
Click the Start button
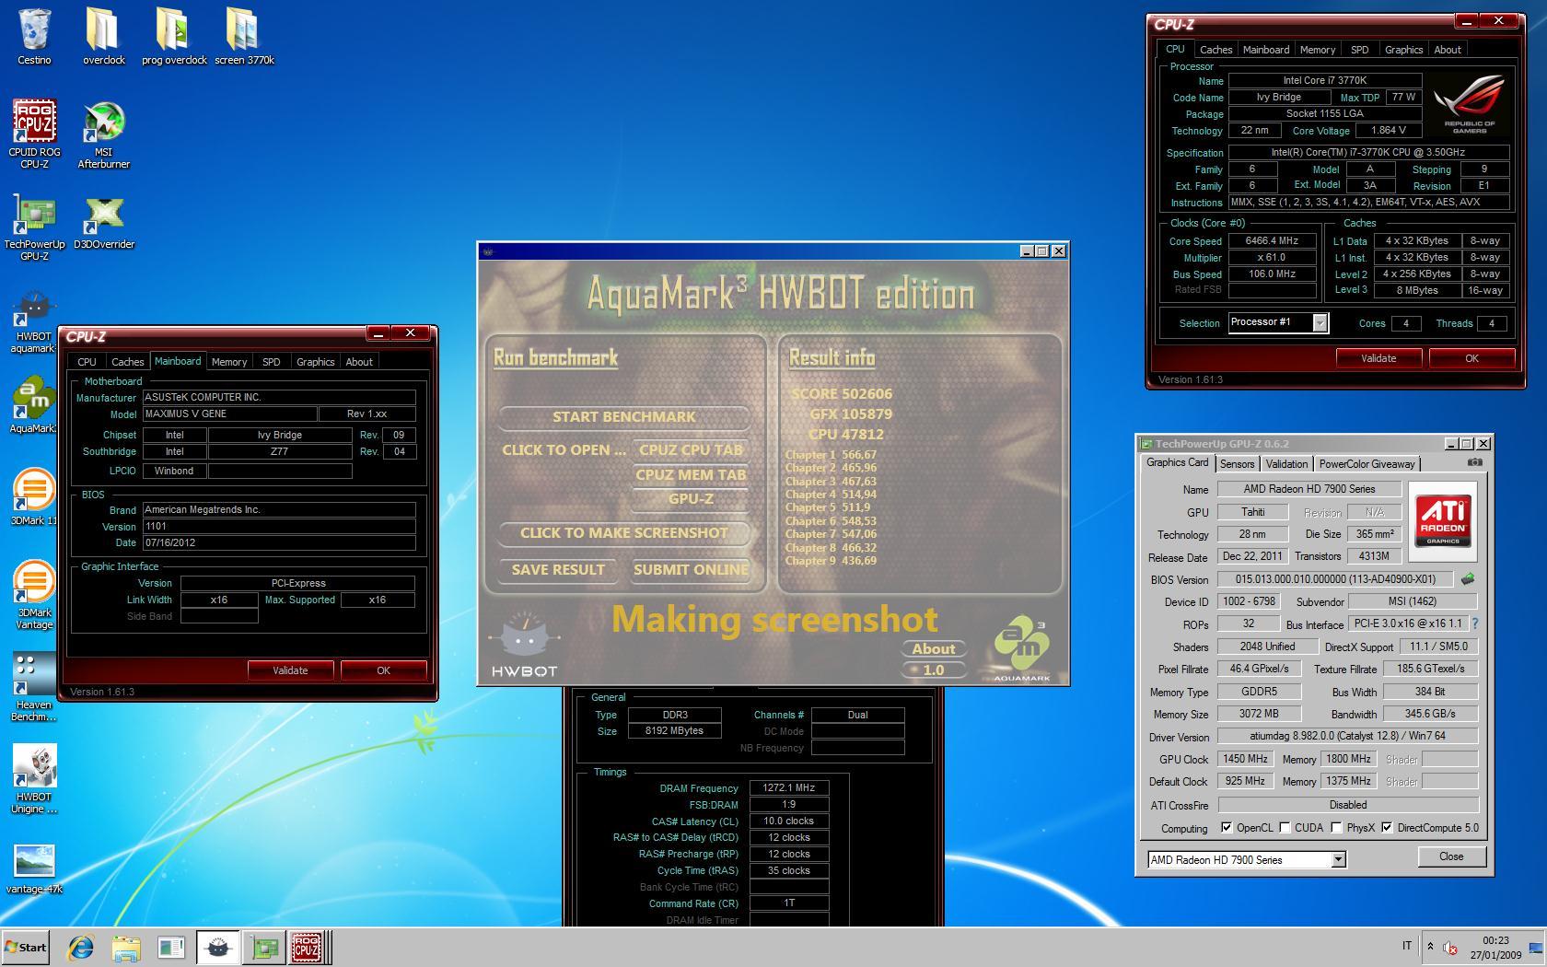tap(26, 947)
